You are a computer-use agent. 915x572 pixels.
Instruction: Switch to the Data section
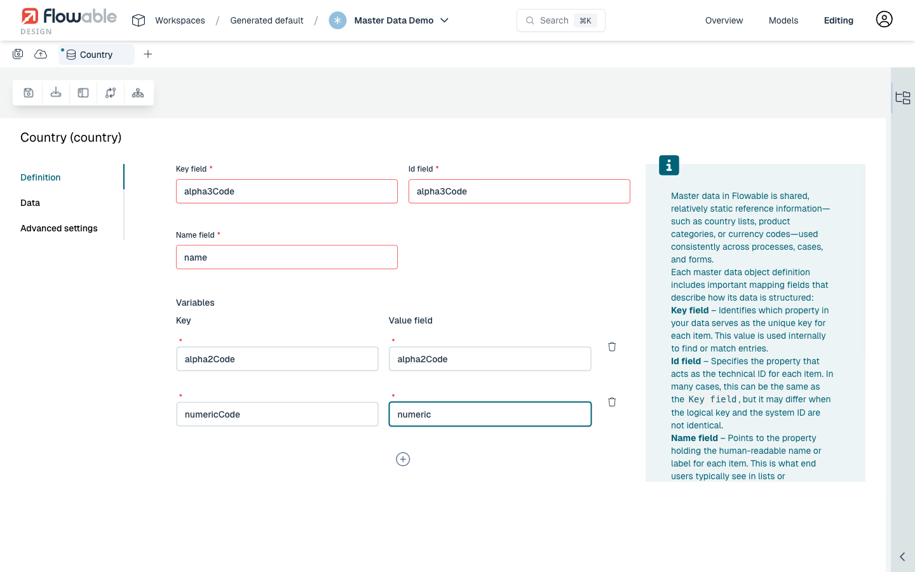pyautogui.click(x=30, y=203)
